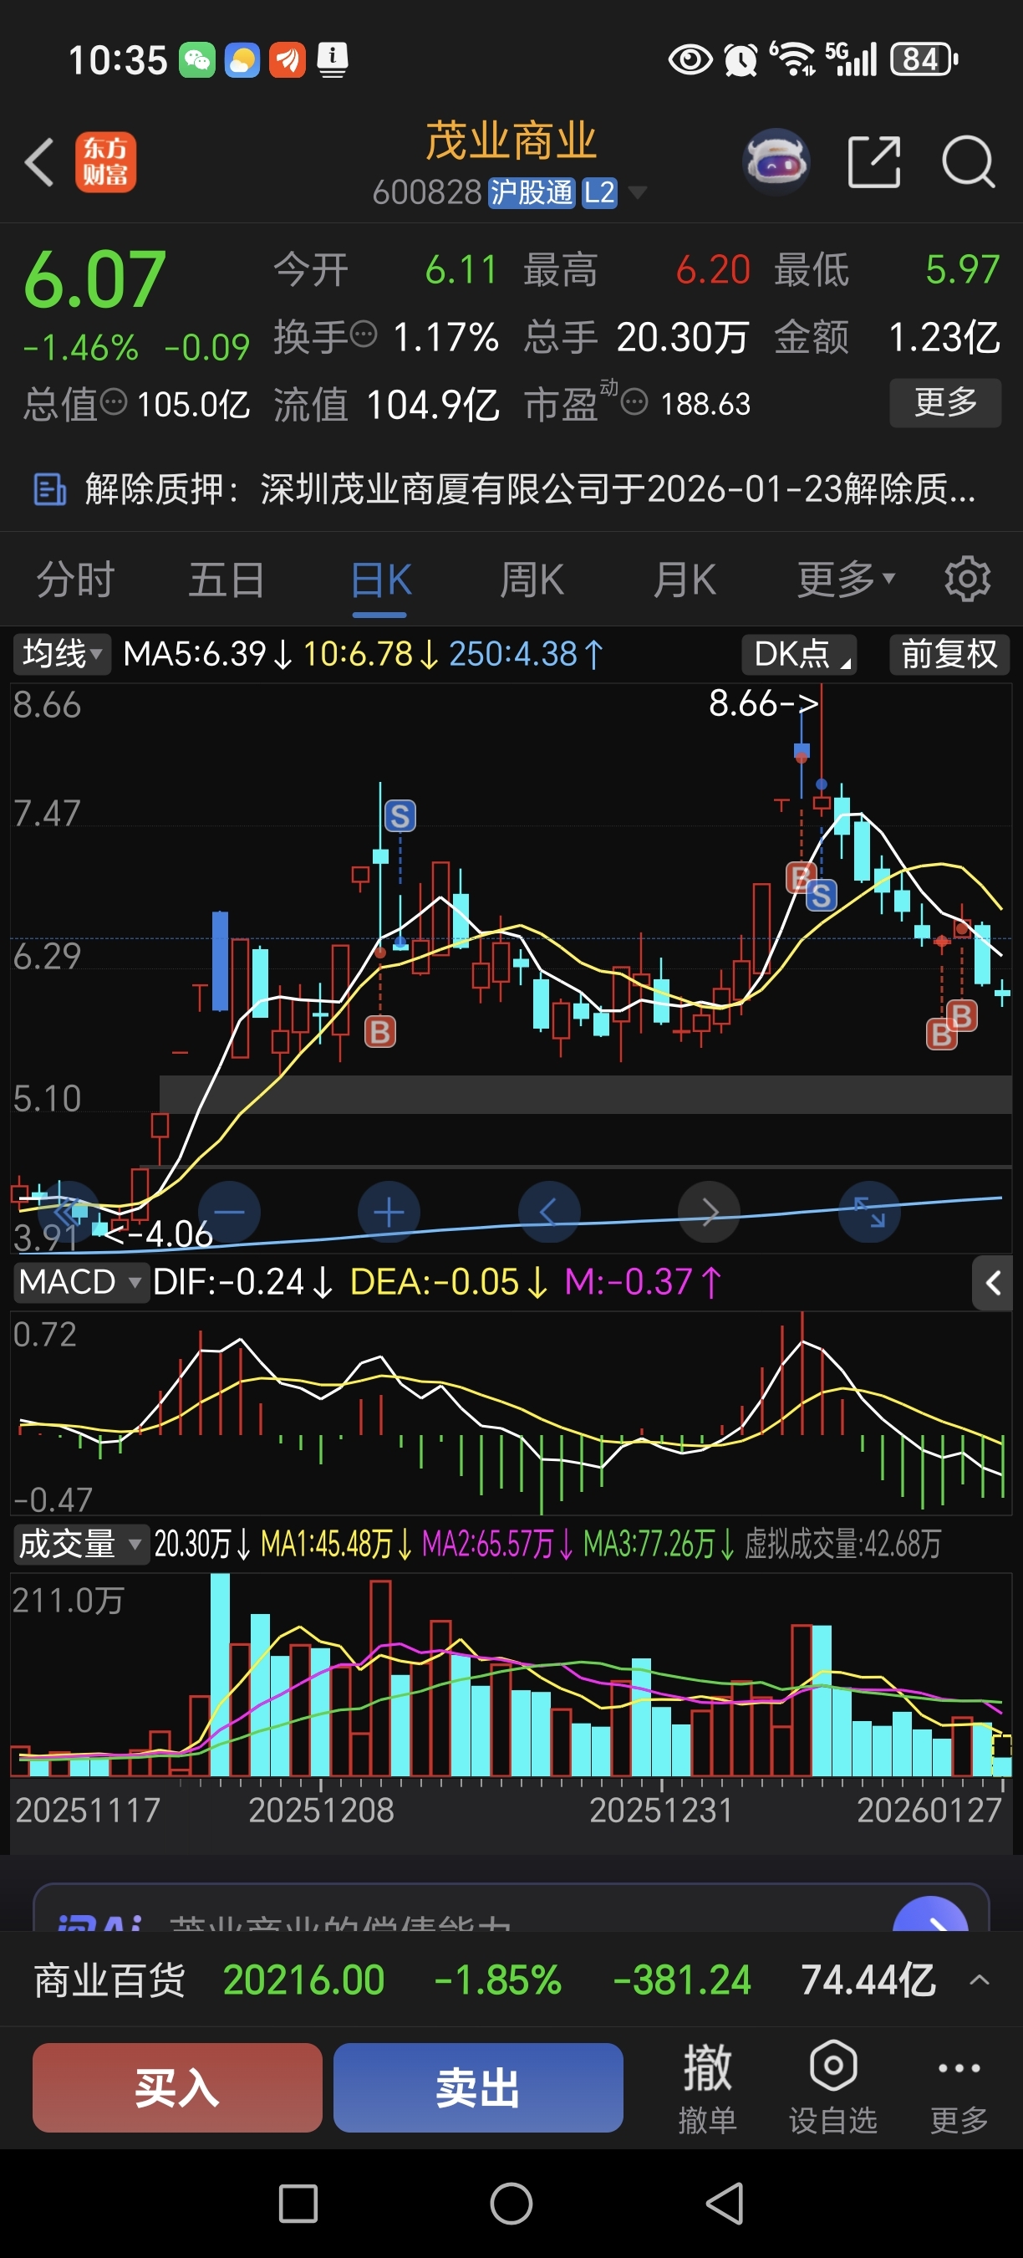Tap the L2 level badge

point(599,192)
